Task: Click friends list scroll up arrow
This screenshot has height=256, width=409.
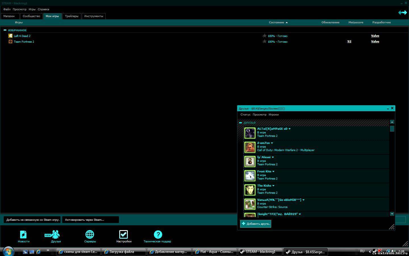Action: pyautogui.click(x=392, y=122)
